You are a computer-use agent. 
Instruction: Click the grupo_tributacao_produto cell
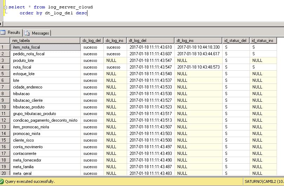click(45, 114)
